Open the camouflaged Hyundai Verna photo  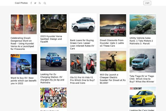[53, 23]
